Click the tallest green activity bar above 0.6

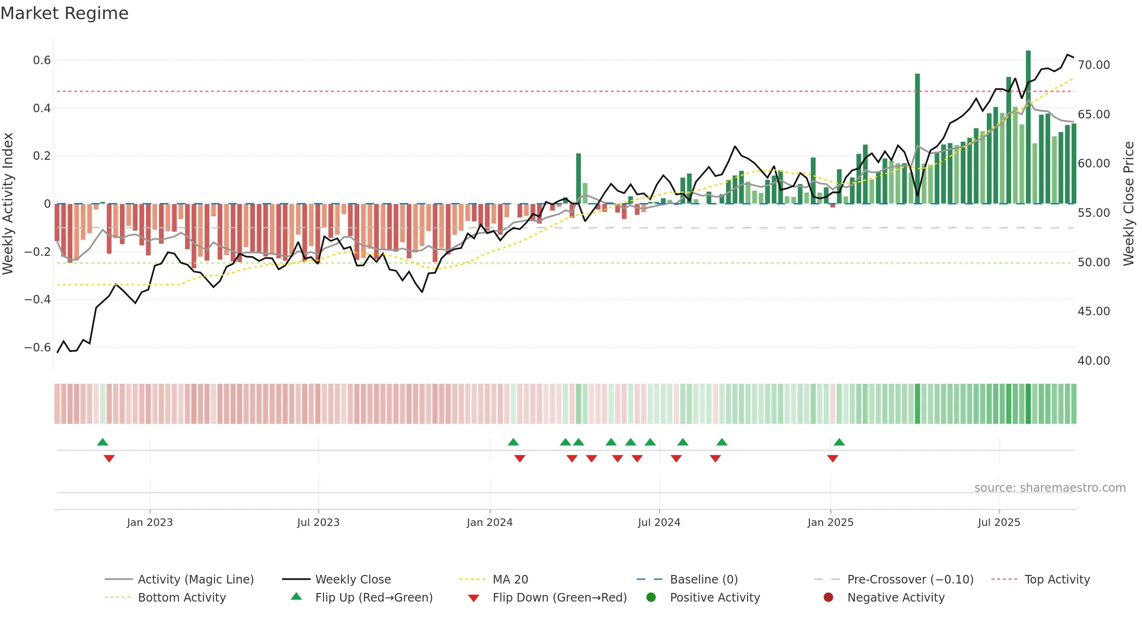coord(1028,127)
